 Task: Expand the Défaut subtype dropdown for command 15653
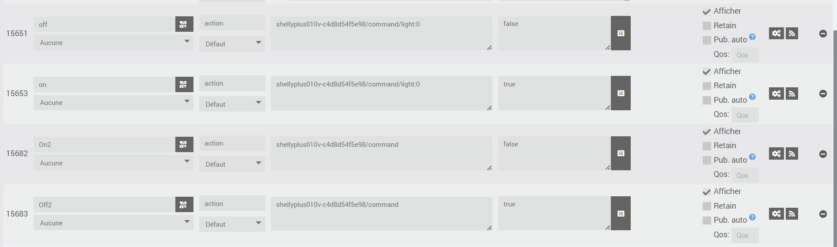coord(232,104)
